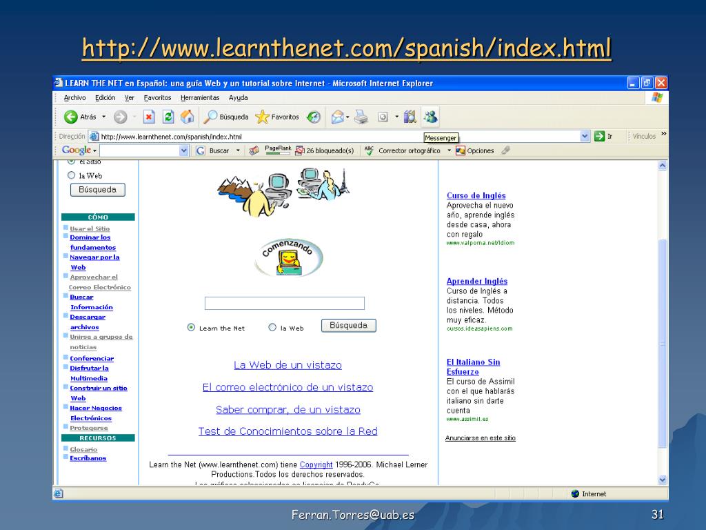
Task: Open the Conferenciar sidebar link
Action: 92,358
